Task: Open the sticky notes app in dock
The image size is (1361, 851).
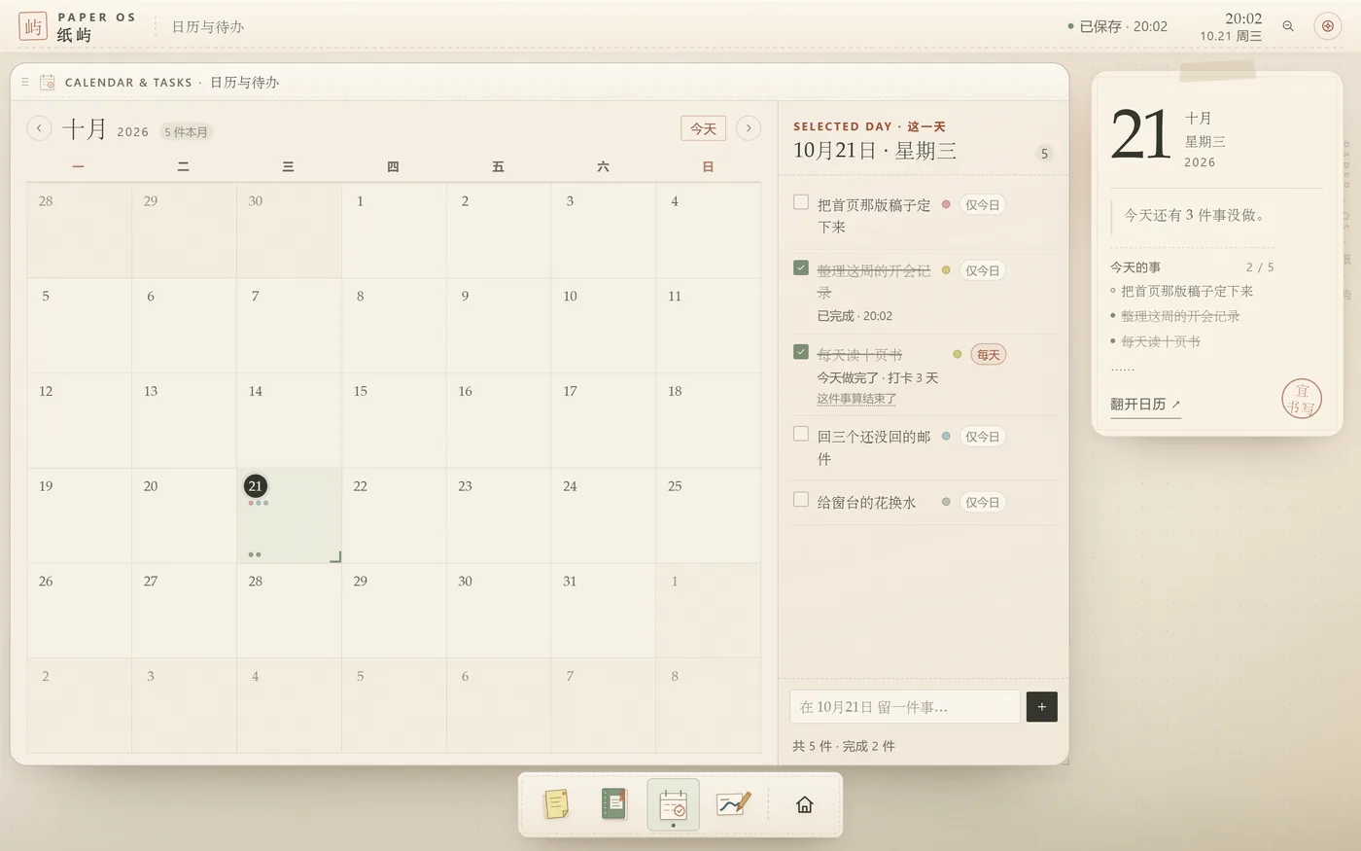Action: click(556, 804)
